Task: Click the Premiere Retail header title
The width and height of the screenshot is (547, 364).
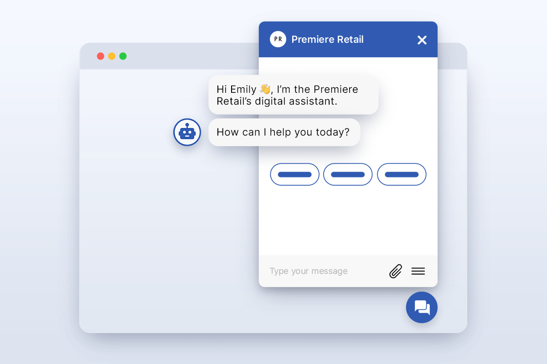Action: [326, 40]
